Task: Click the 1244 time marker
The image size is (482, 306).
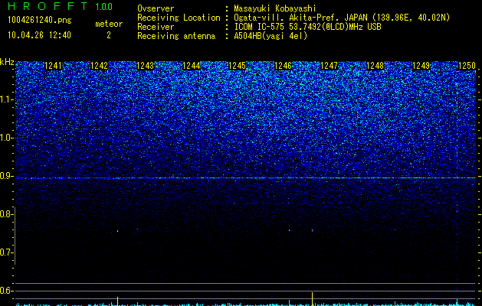Action: coord(192,66)
